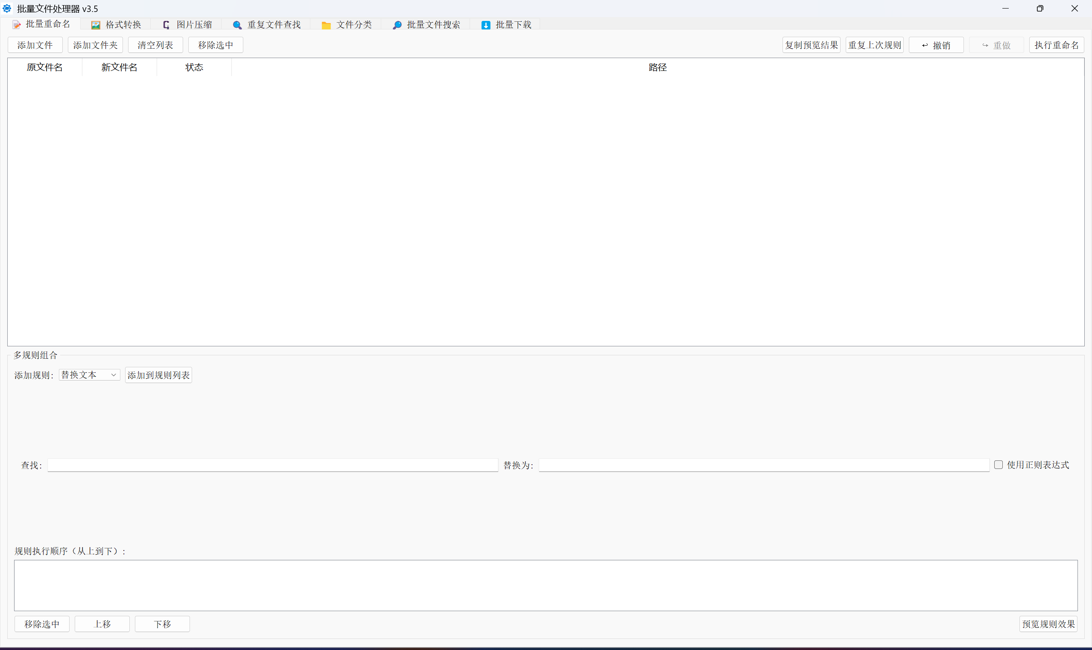The width and height of the screenshot is (1092, 650).
Task: Click the image compression tab icon
Action: (x=166, y=25)
